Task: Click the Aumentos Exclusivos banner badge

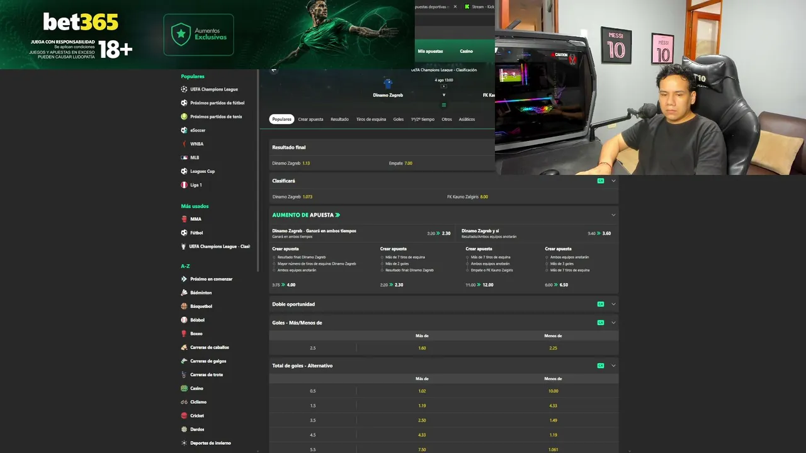Action: tap(198, 35)
